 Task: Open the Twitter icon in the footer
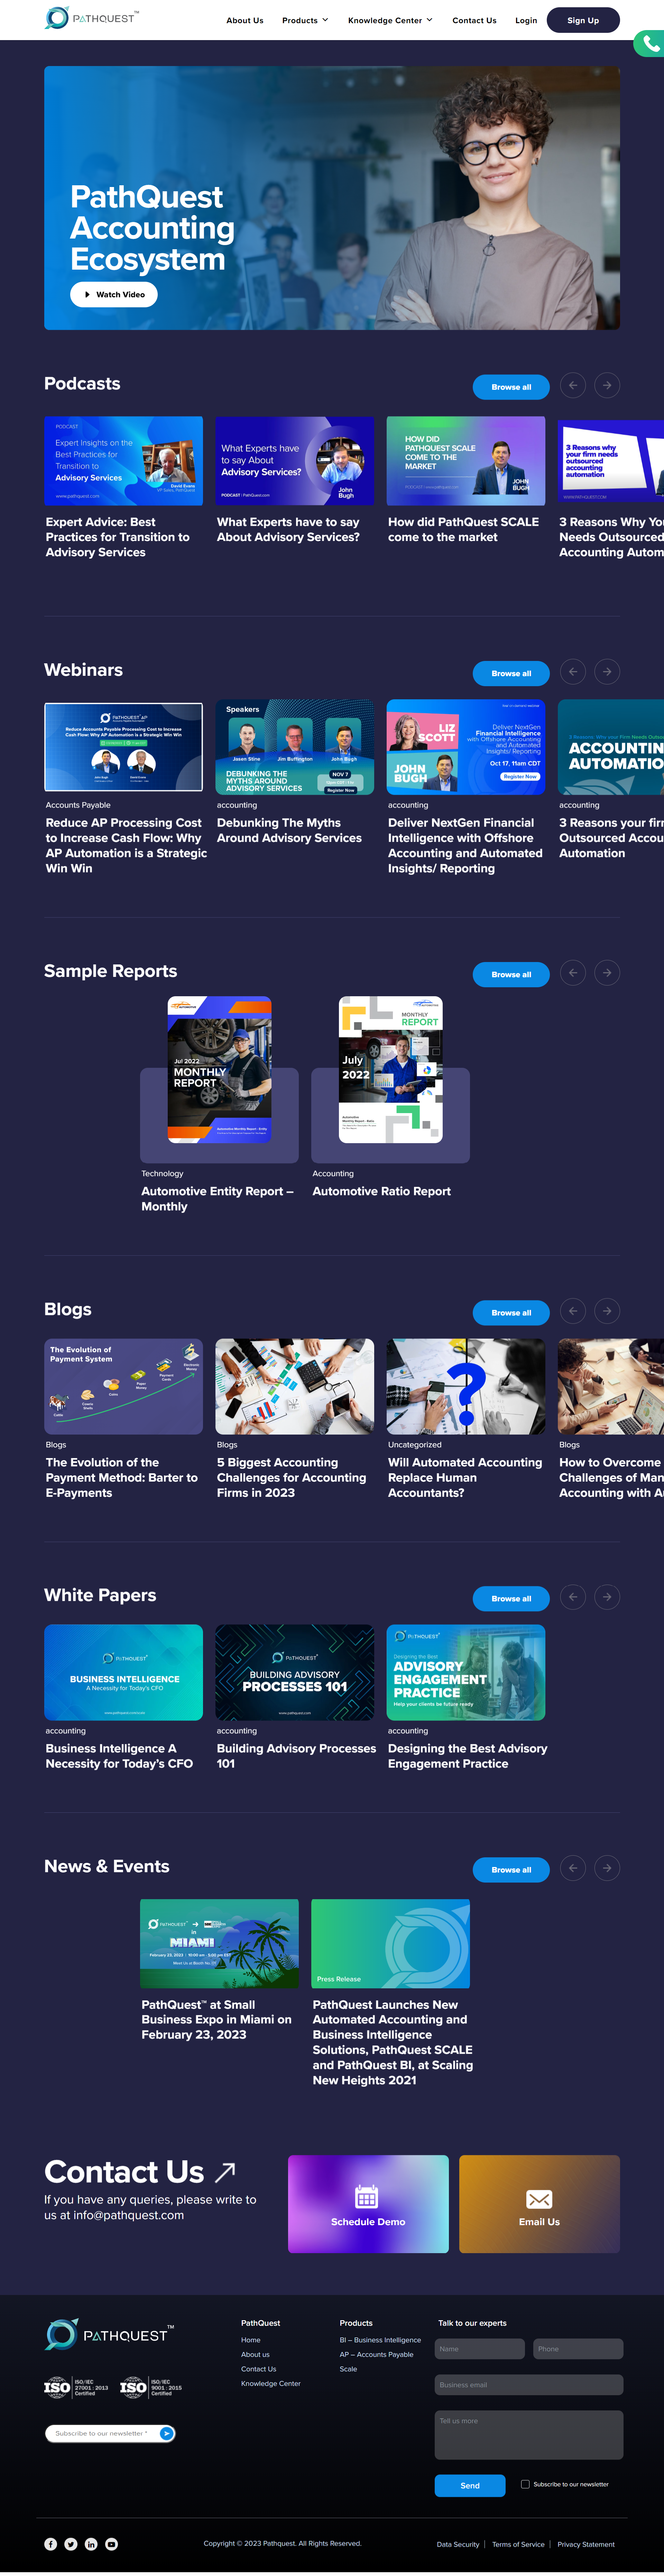pos(71,2544)
